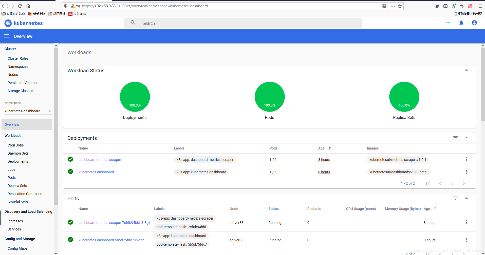The height and width of the screenshot is (255, 485).
Task: Open filter for Pods table
Action: [x=455, y=198]
